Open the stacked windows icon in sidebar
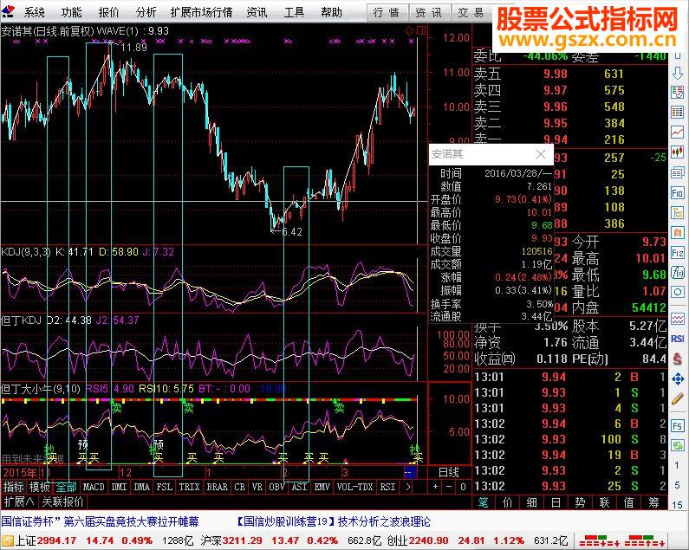Image resolution: width=689 pixels, height=550 pixels. pos(677,172)
